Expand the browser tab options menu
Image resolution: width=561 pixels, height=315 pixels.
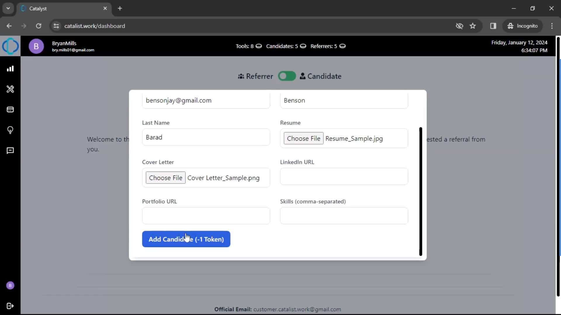click(x=7, y=8)
